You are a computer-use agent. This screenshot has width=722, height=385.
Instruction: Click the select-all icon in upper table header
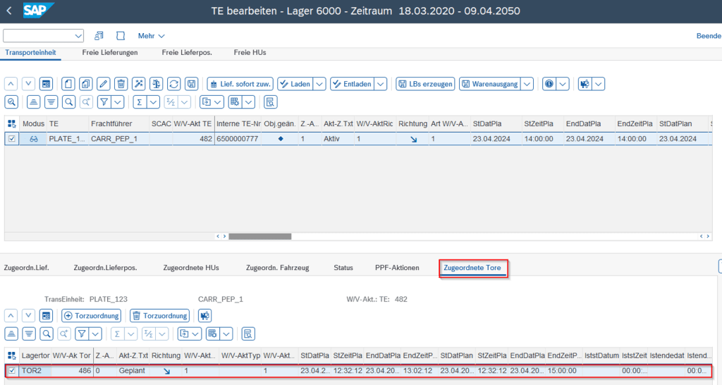click(x=11, y=123)
